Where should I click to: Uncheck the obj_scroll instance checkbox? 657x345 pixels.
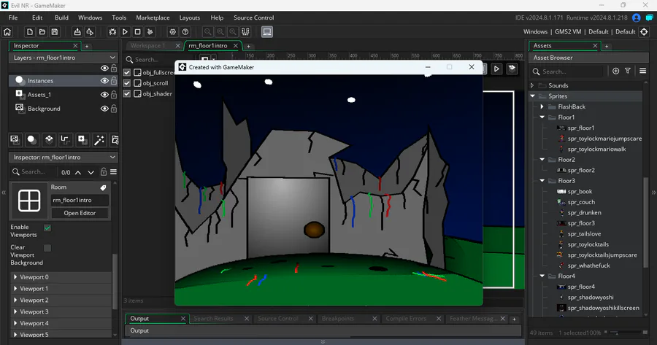[127, 83]
